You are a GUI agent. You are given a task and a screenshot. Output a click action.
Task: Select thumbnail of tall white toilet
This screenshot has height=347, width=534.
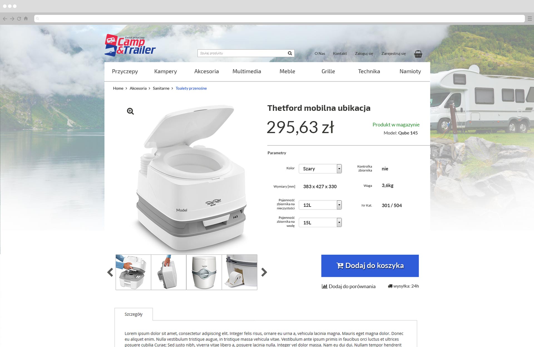204,272
